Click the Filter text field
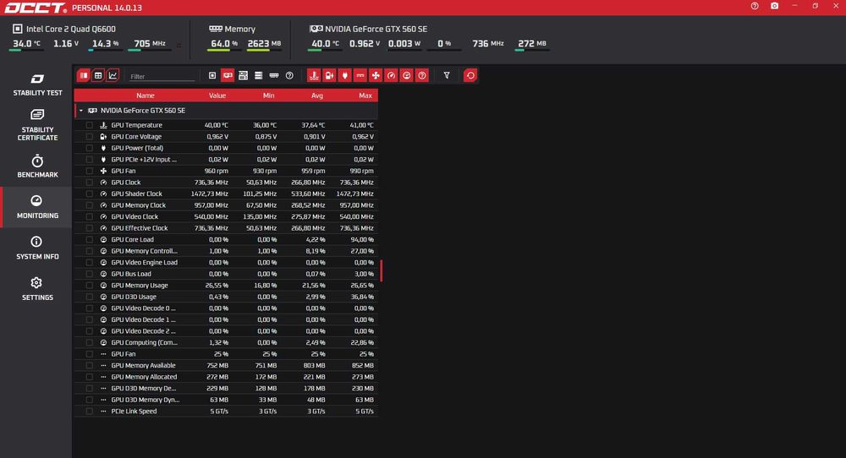This screenshot has width=846, height=458. point(162,77)
